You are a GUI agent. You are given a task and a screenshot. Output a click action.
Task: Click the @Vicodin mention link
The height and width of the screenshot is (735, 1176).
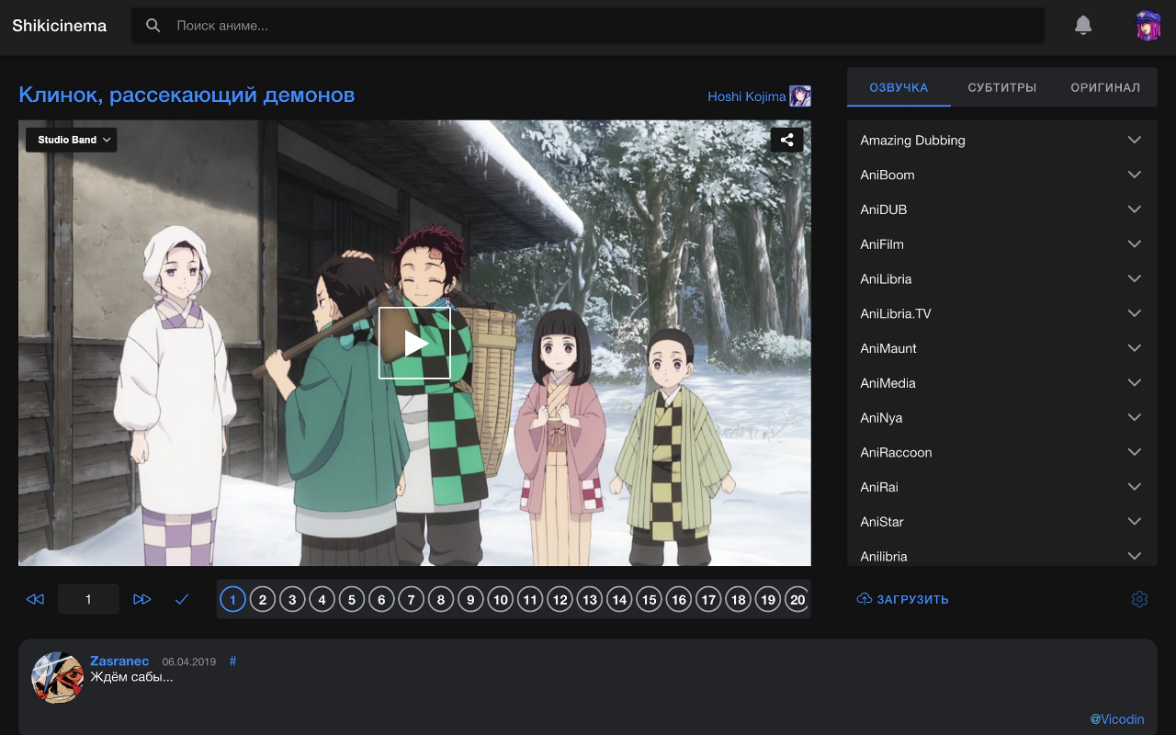pyautogui.click(x=1117, y=719)
